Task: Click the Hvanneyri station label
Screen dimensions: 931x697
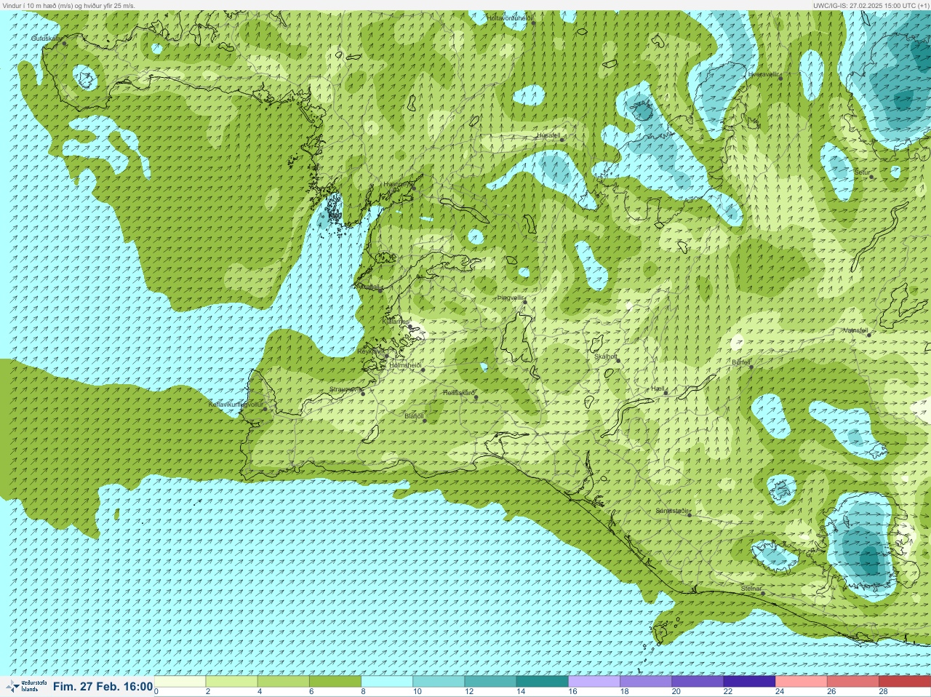Action: point(397,184)
